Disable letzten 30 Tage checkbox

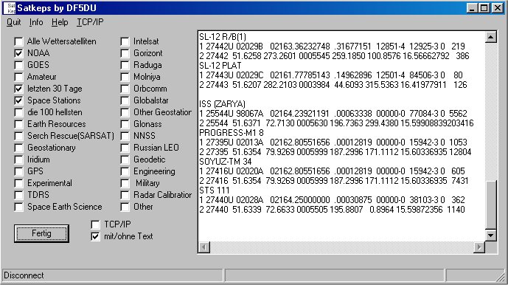(x=18, y=89)
